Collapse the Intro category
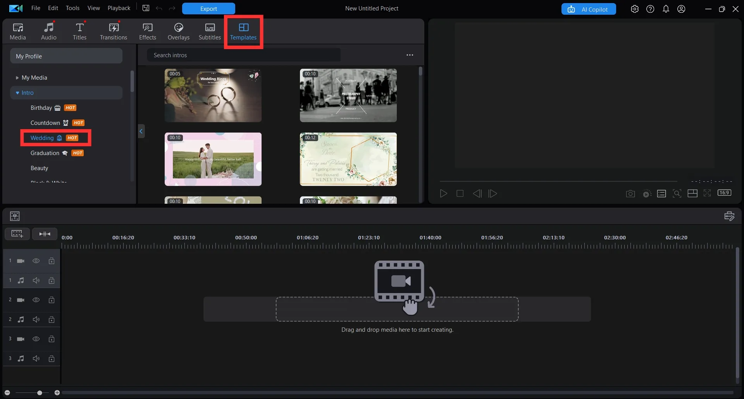 [17, 93]
